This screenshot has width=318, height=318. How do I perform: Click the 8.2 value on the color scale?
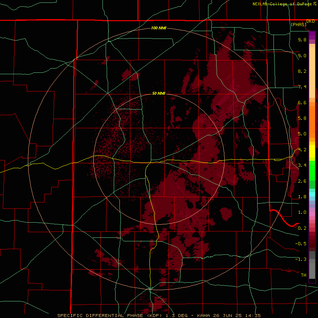302,71
